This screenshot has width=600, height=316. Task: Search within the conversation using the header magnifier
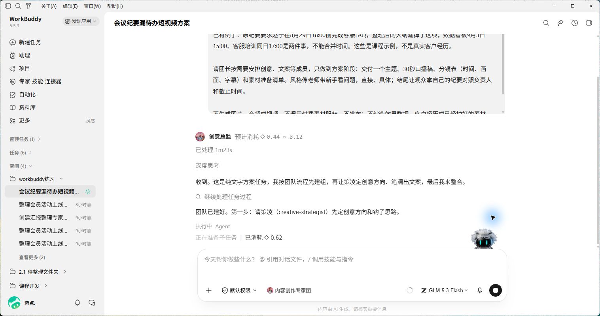tap(546, 23)
